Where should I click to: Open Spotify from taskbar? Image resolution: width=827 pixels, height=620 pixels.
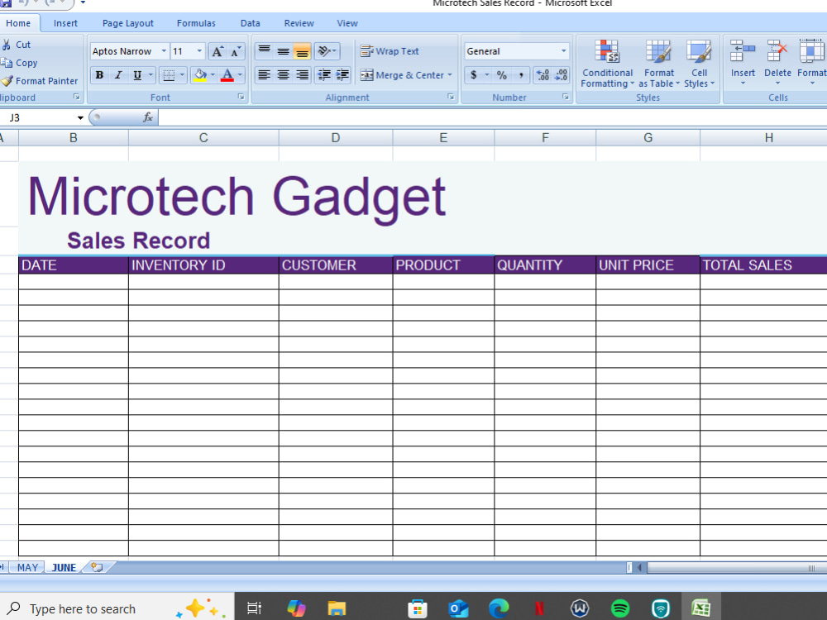point(619,608)
